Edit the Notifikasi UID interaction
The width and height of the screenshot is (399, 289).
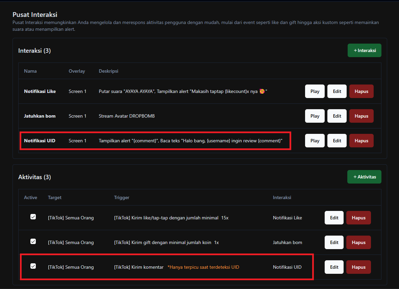coord(337,141)
